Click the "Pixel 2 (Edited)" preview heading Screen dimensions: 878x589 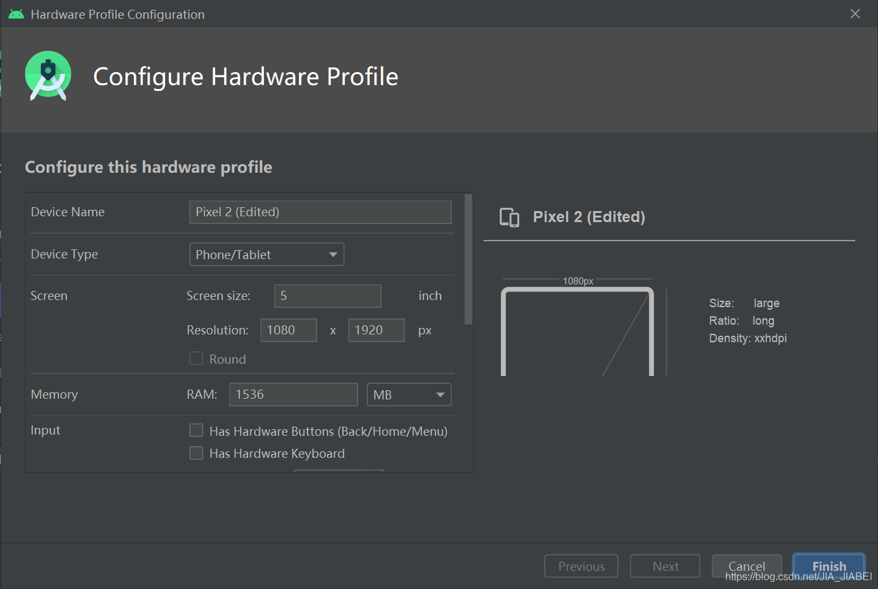(x=589, y=217)
